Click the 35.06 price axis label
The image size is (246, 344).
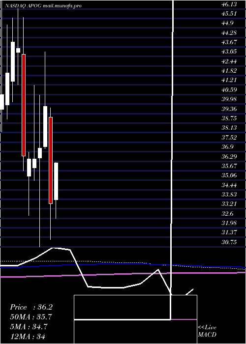(229, 175)
